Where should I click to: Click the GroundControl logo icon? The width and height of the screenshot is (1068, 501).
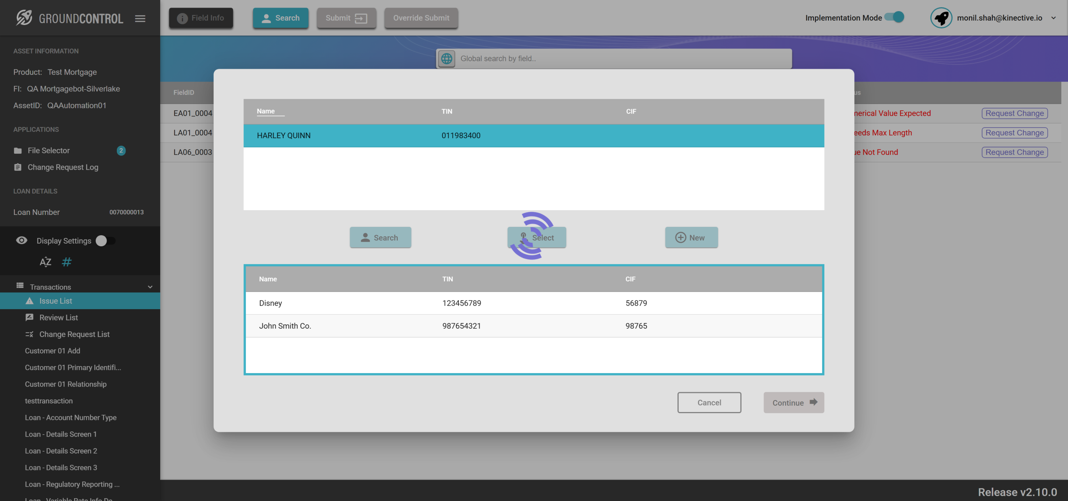pos(24,18)
